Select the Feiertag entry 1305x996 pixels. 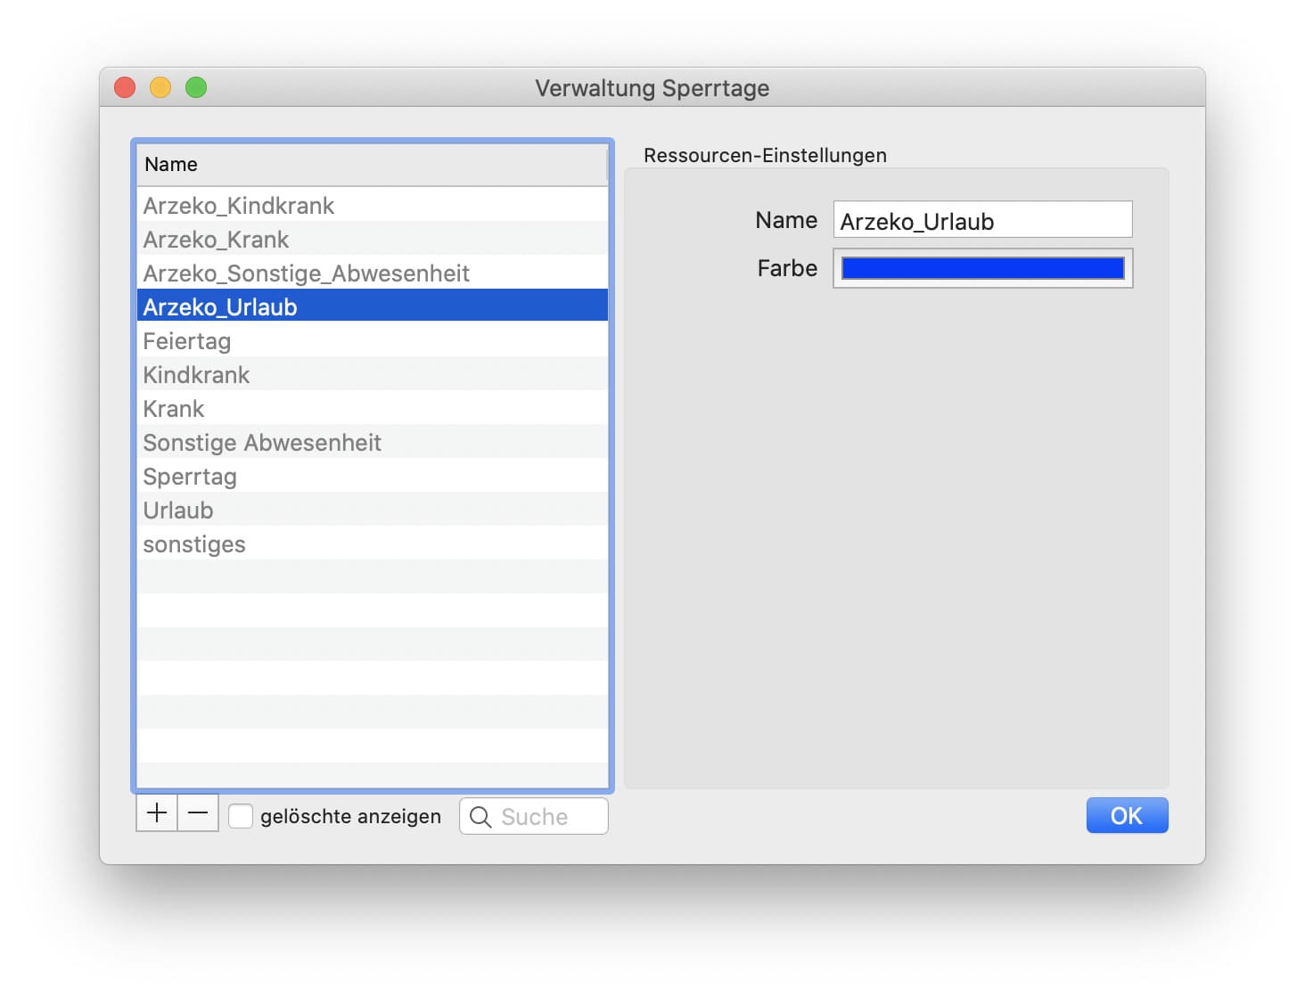[x=372, y=340]
